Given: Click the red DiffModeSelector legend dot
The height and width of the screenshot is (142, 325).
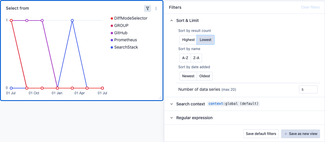Looking at the screenshot, I should tap(112, 18).
